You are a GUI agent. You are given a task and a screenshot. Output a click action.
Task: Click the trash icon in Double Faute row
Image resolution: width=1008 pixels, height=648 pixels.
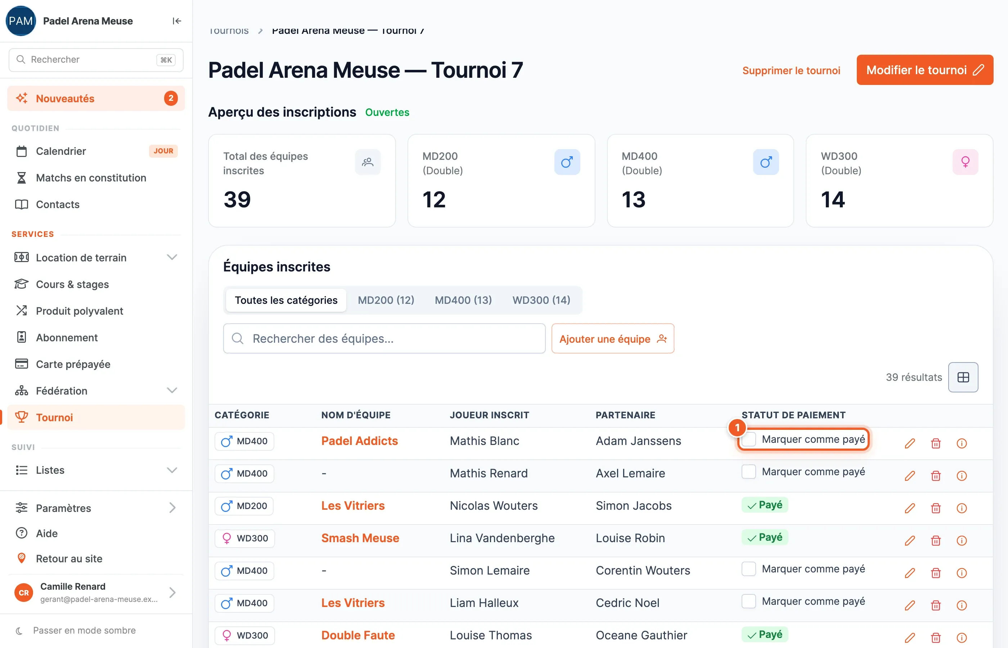click(x=936, y=638)
